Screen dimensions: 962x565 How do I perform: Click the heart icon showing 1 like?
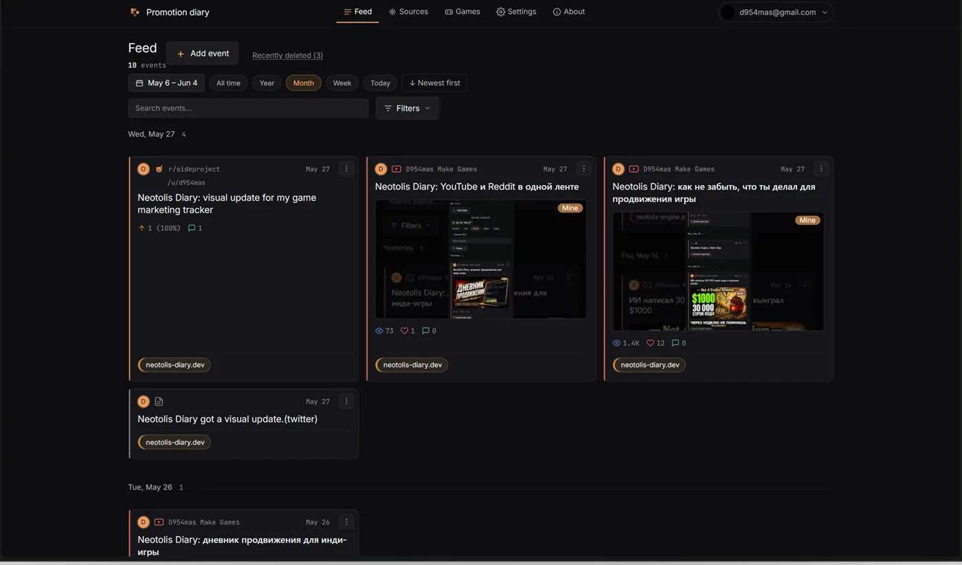pyautogui.click(x=404, y=331)
